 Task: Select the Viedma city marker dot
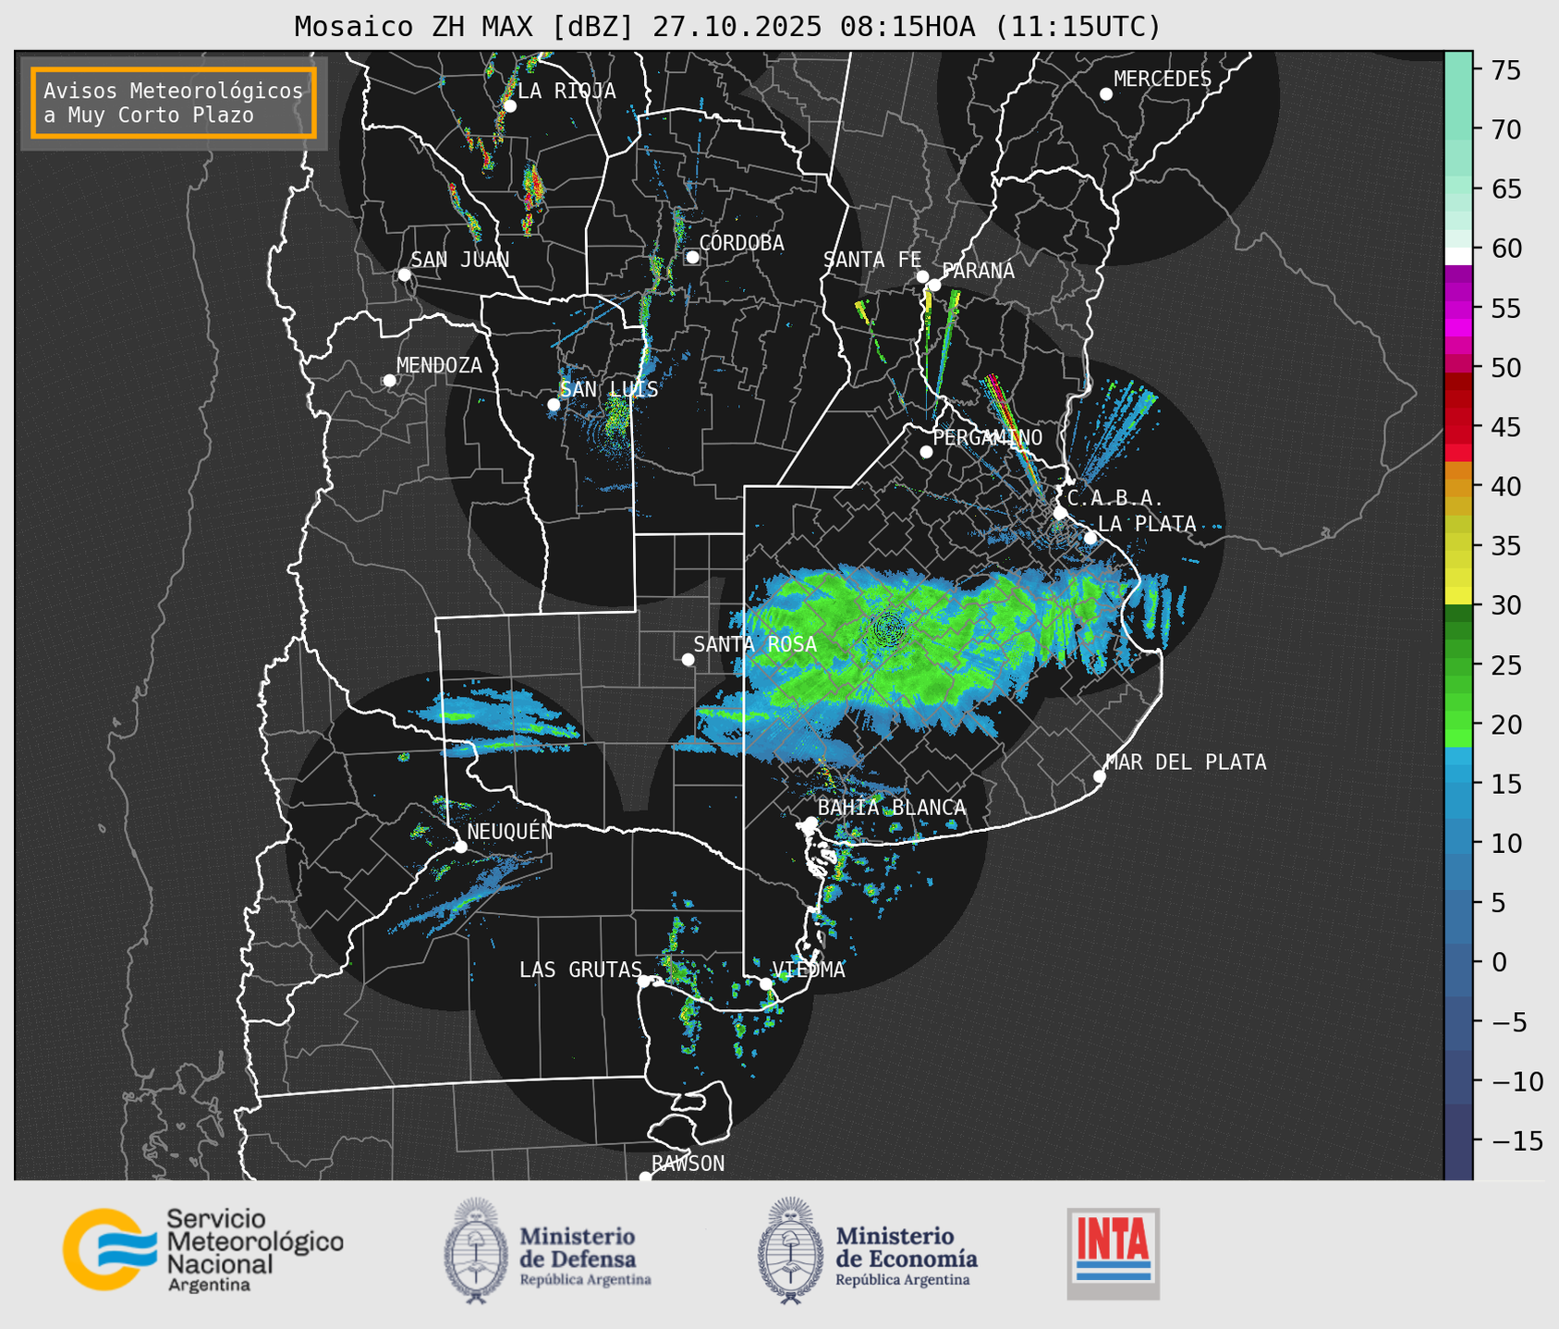765,983
